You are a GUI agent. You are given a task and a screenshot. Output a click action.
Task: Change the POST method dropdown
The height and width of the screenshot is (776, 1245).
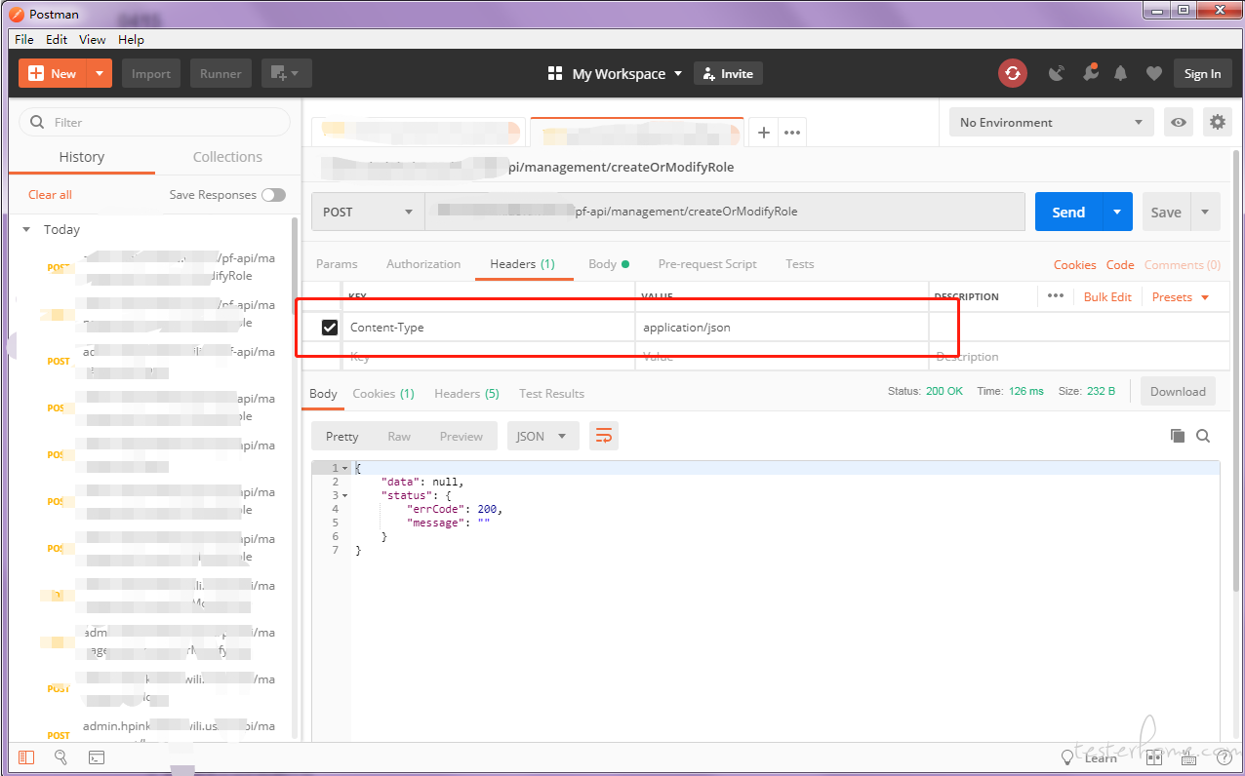368,212
